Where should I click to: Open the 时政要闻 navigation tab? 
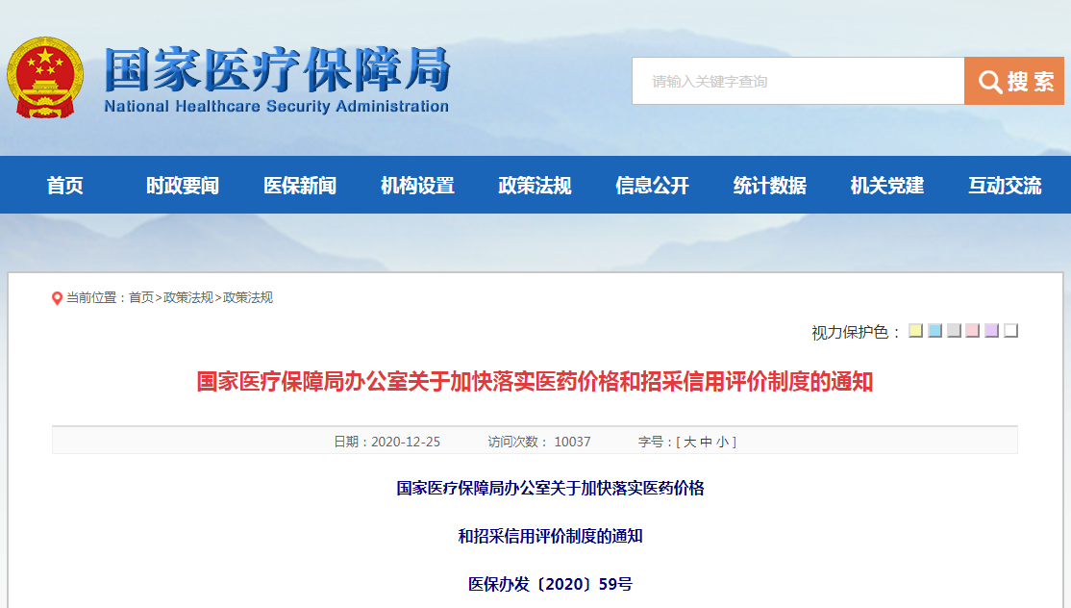183,186
